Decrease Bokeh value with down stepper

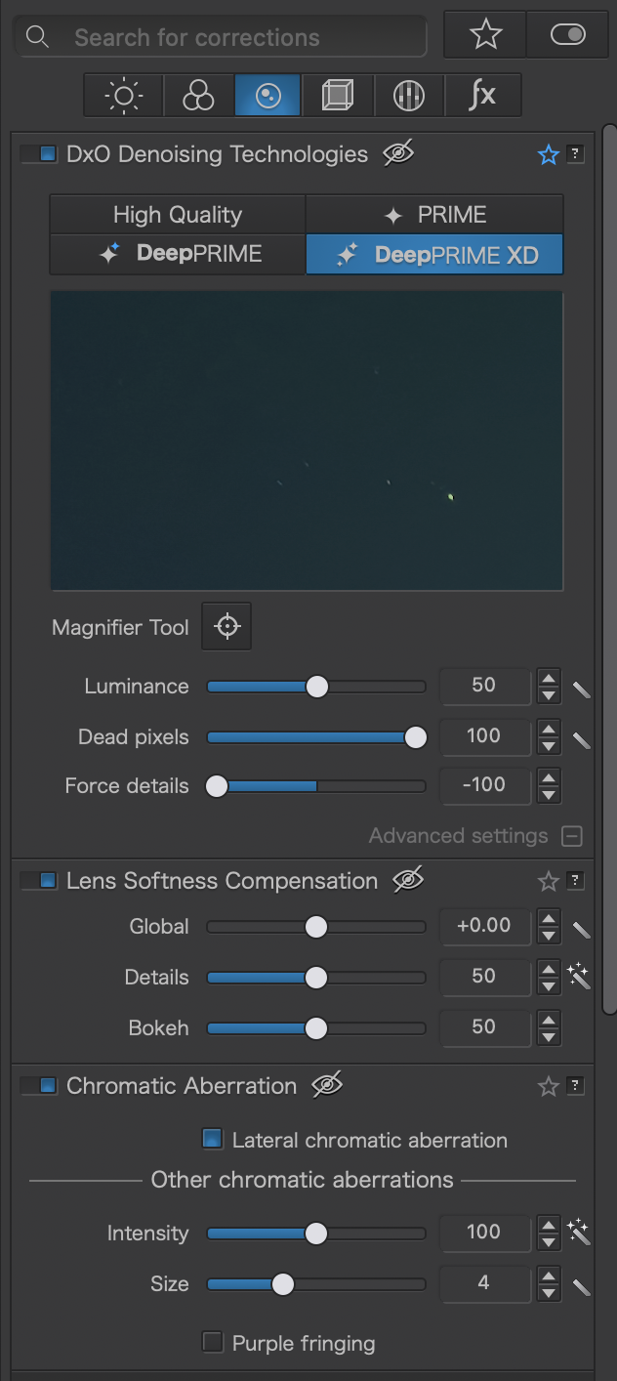pos(549,1037)
